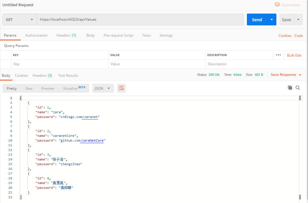Click the request URL input field
Screen dimensions: 308x203
point(140,20)
